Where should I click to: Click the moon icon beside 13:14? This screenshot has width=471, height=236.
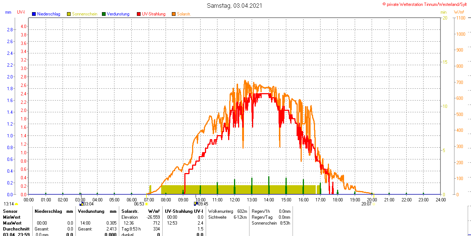pyautogui.click(x=17, y=204)
